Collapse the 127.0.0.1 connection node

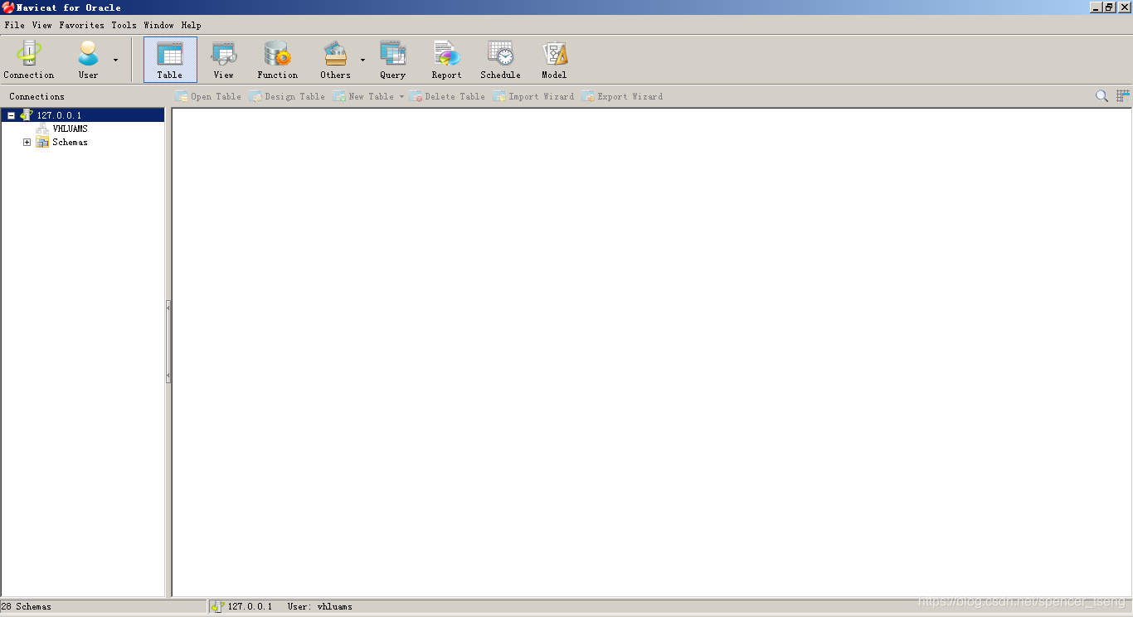click(x=11, y=115)
